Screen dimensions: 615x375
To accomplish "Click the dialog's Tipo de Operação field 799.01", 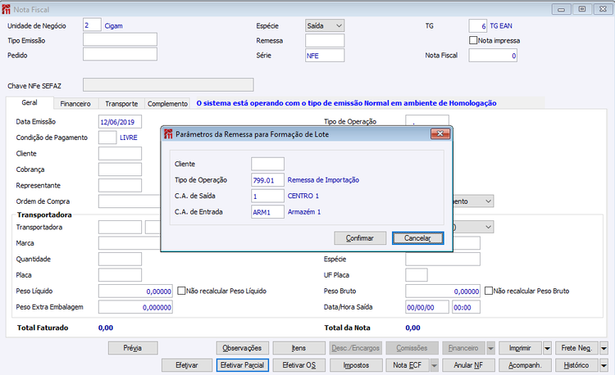I will (267, 180).
